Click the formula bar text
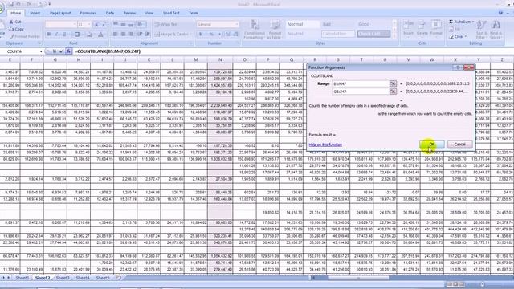This screenshot has width=514, height=289. [108, 51]
